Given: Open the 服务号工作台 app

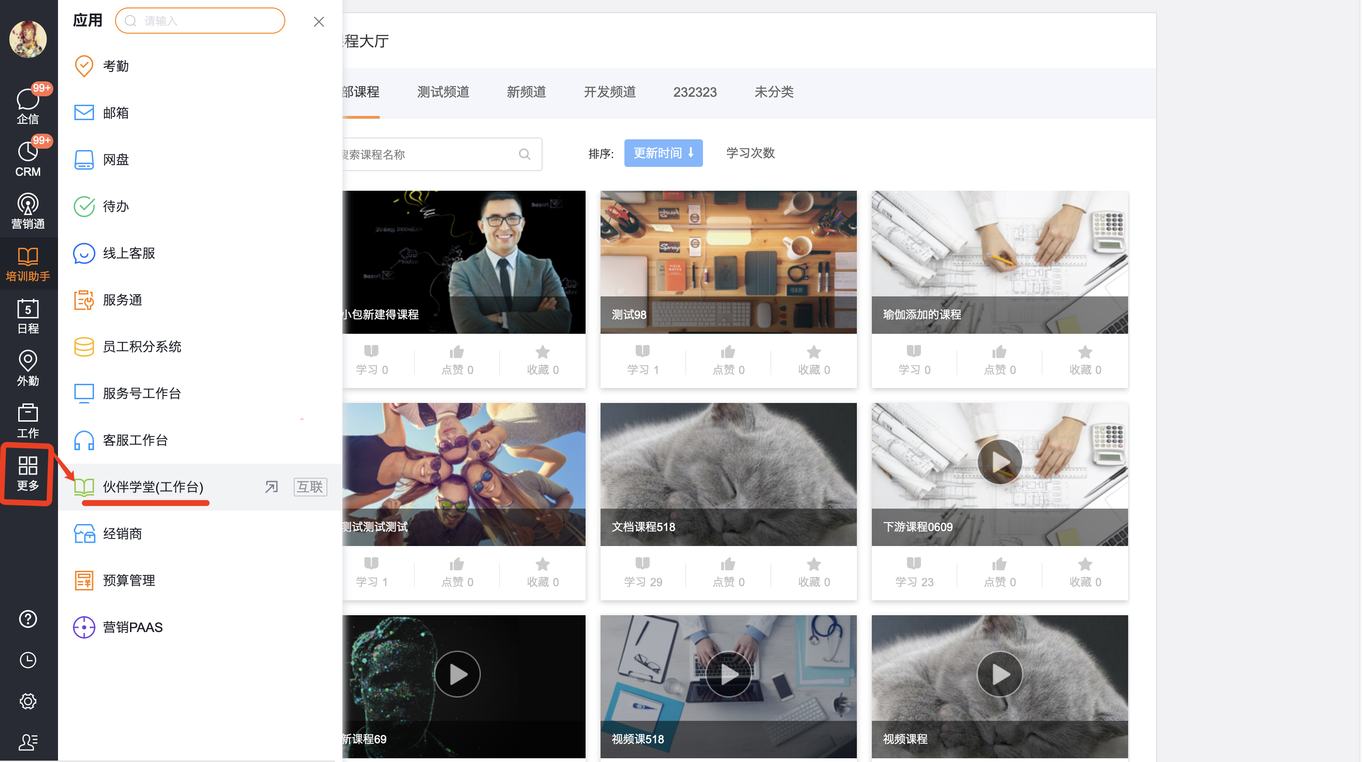Looking at the screenshot, I should tap(200, 393).
